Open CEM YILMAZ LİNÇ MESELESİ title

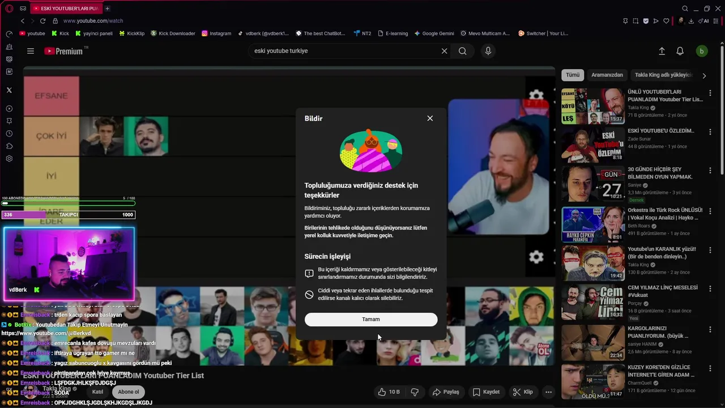point(662,291)
